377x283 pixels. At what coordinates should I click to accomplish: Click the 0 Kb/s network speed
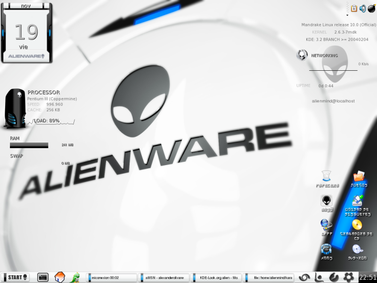(363, 64)
